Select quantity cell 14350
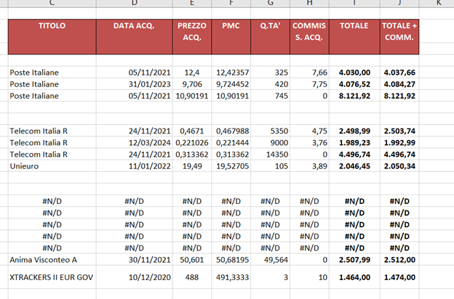 [270, 155]
